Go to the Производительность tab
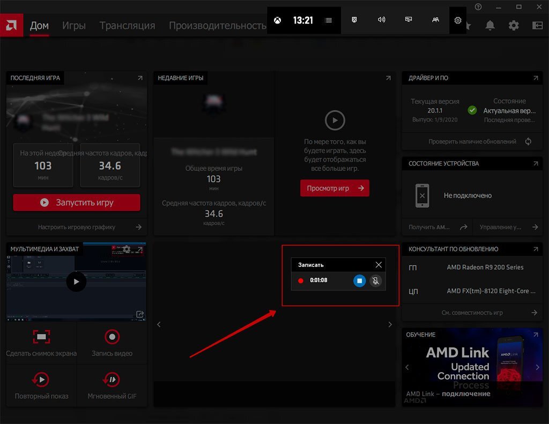549x424 pixels. click(x=218, y=26)
